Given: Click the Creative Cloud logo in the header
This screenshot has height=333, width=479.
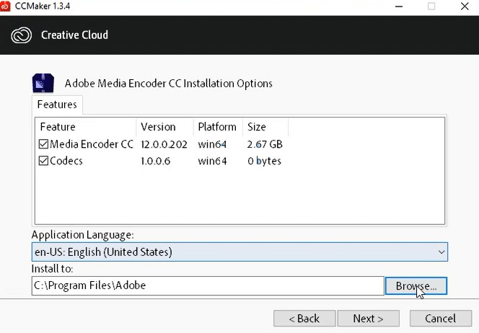Looking at the screenshot, I should (22, 35).
